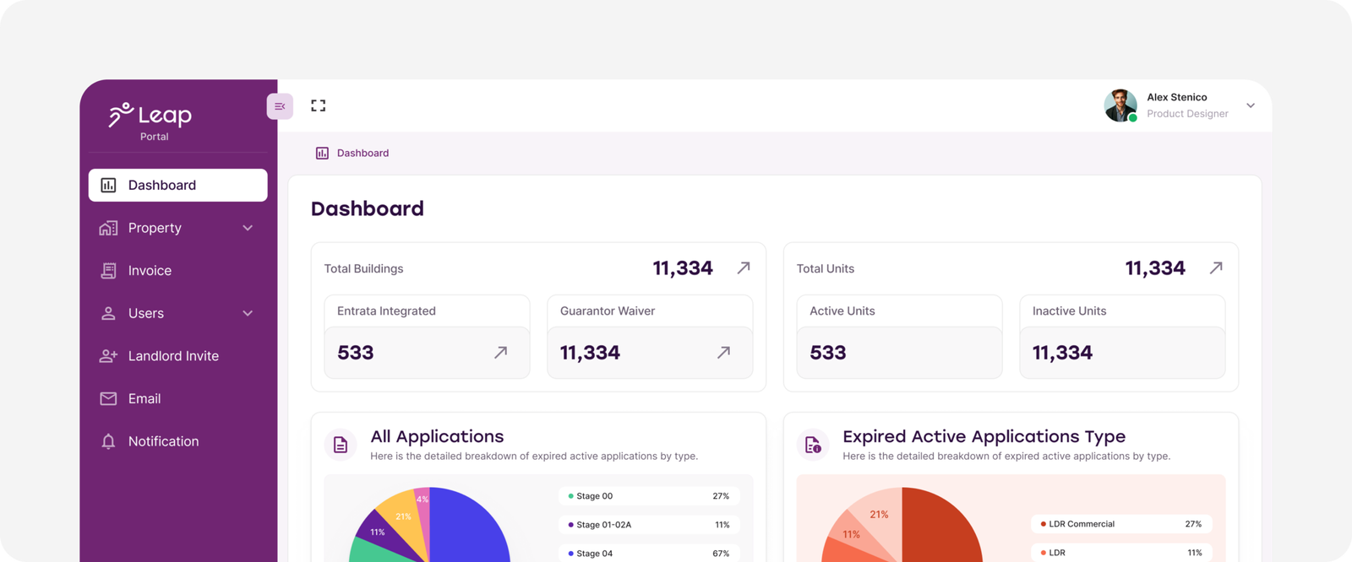Open Email section in sidebar

click(144, 398)
